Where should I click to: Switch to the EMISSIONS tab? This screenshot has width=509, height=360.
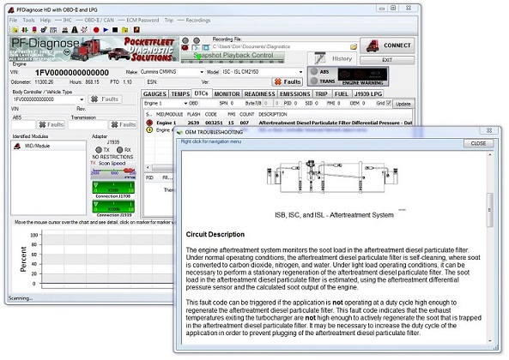pyautogui.click(x=294, y=94)
